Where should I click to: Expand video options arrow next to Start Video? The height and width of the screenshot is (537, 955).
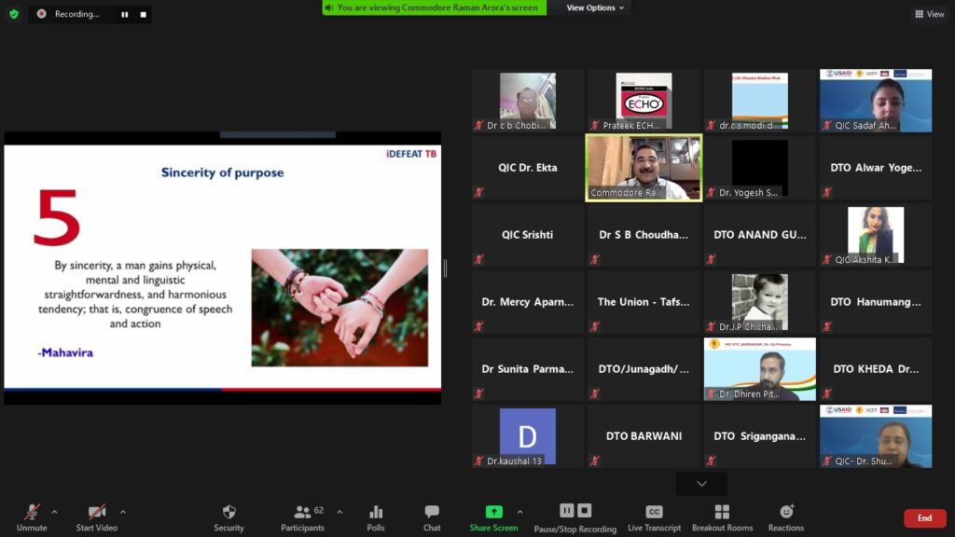pyautogui.click(x=123, y=511)
